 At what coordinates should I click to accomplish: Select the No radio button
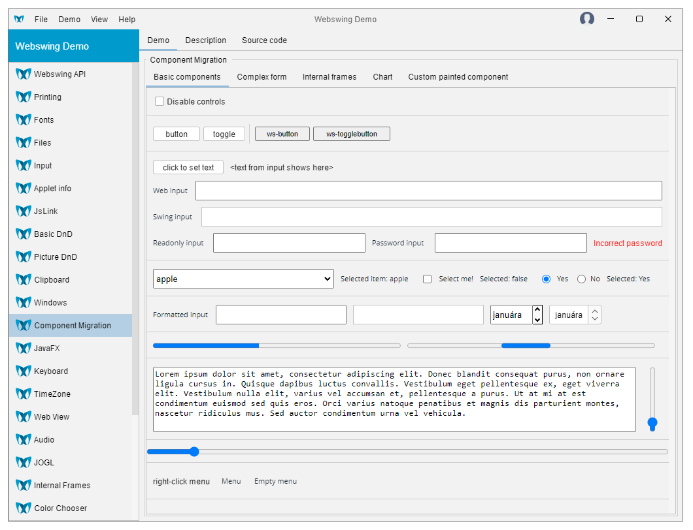[582, 279]
